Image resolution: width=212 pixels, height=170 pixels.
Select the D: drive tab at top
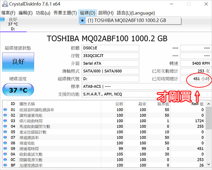pos(13,24)
